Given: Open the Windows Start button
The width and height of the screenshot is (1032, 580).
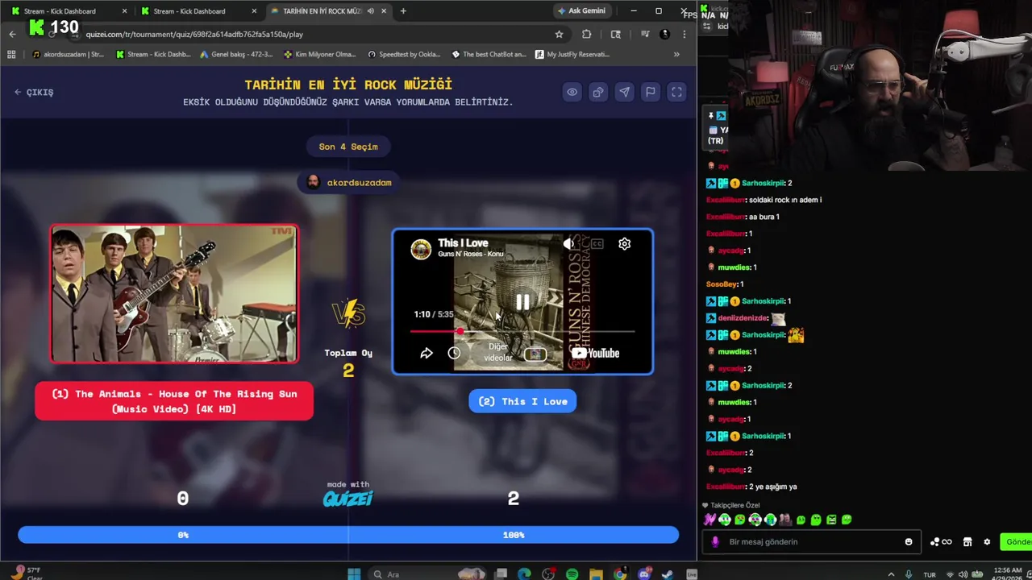Looking at the screenshot, I should pos(354,574).
